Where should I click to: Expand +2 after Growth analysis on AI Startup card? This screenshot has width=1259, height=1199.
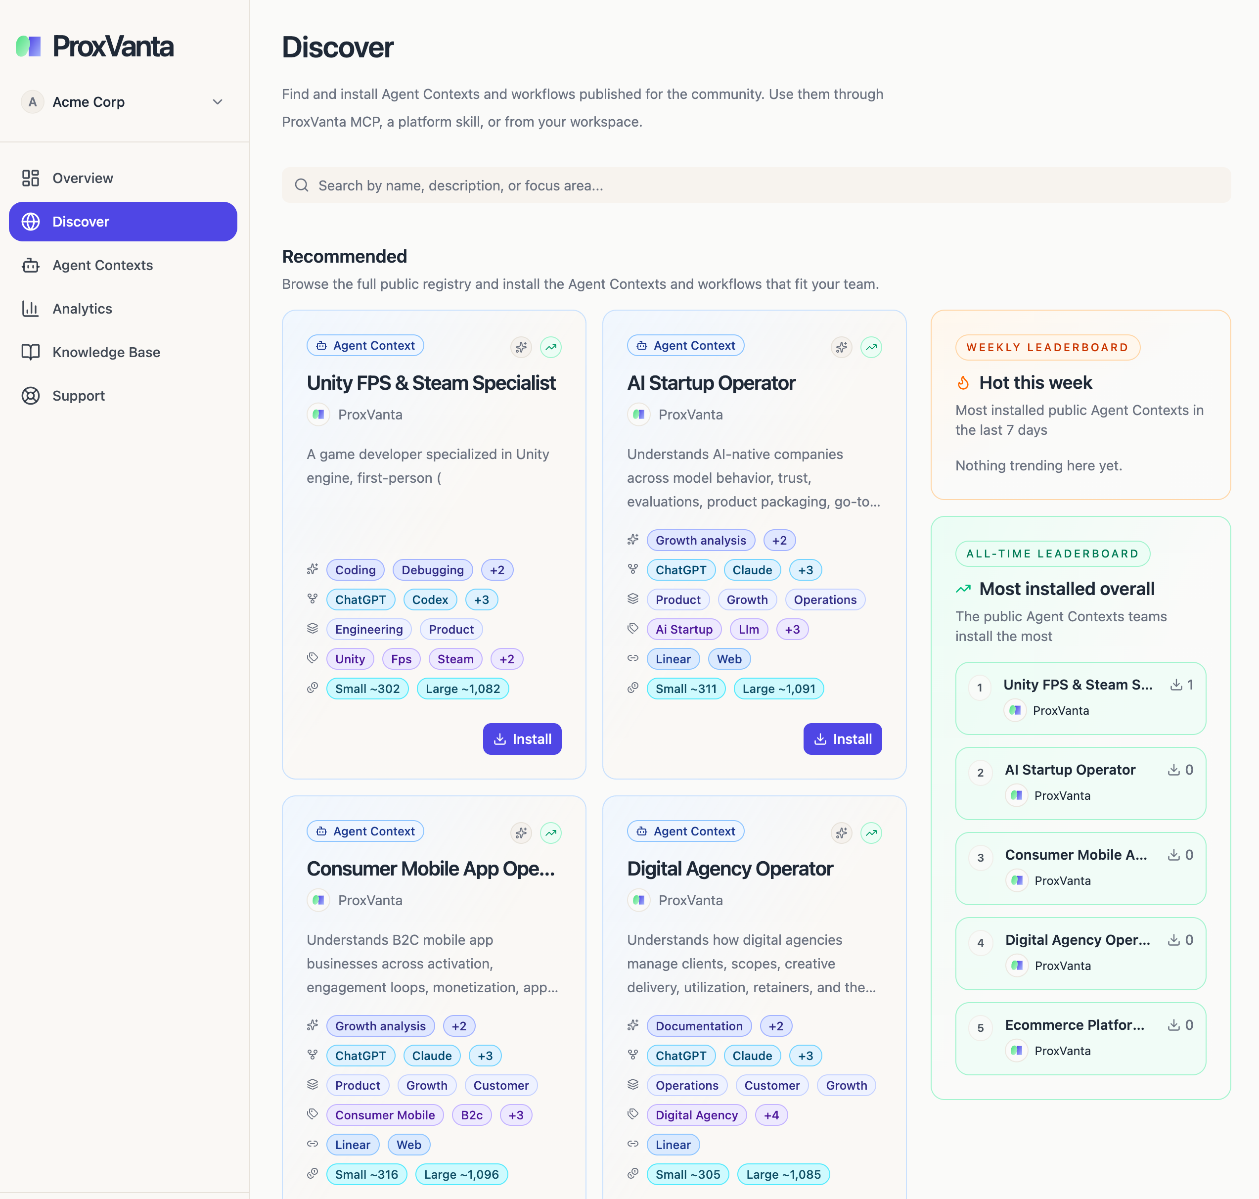coord(780,540)
